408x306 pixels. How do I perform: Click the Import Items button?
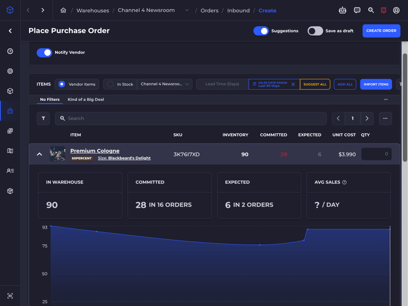pos(376,84)
